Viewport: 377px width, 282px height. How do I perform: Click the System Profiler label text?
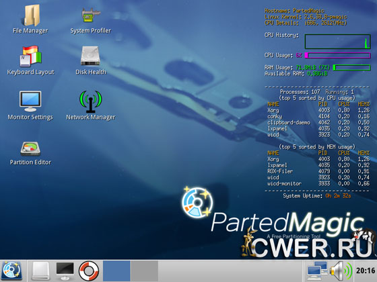[91, 31]
